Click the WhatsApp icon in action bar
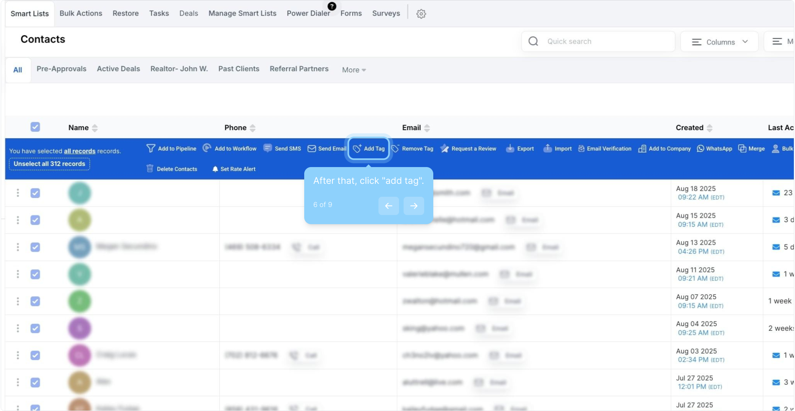The width and height of the screenshot is (795, 411). [x=700, y=148]
